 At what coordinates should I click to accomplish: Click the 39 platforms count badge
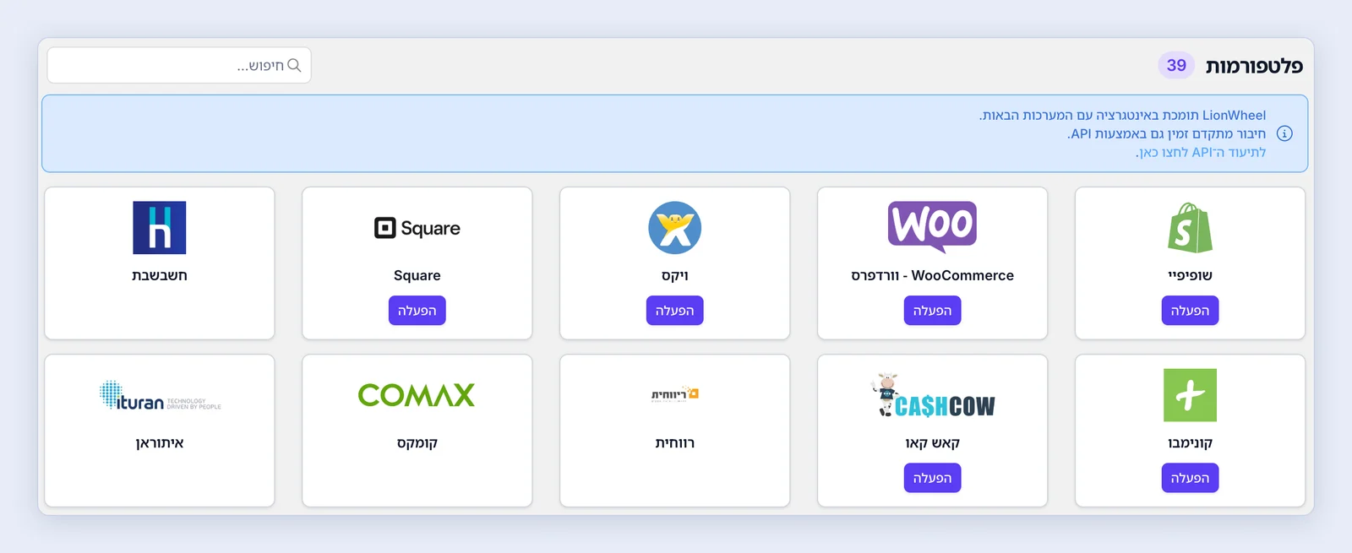coord(1176,65)
